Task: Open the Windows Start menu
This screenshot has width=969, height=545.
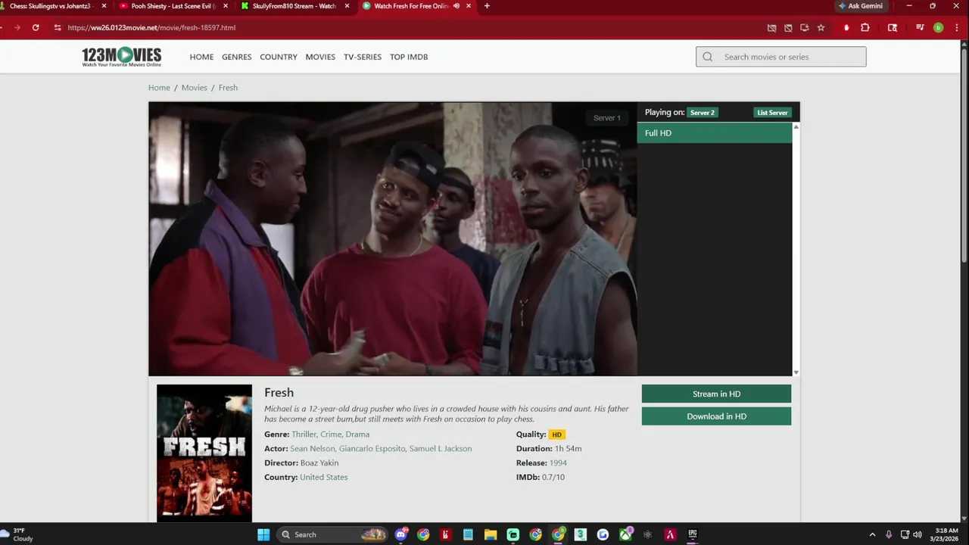Action: tap(263, 534)
